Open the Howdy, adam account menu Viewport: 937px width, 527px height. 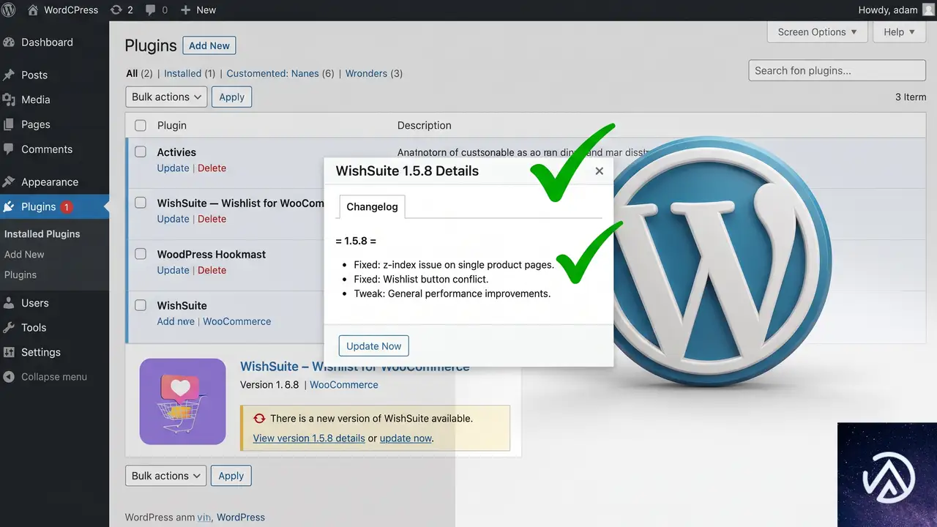pos(896,10)
